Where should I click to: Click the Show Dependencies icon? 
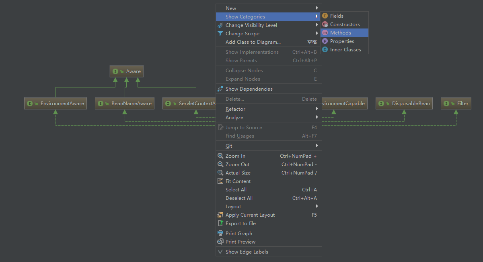(x=220, y=89)
